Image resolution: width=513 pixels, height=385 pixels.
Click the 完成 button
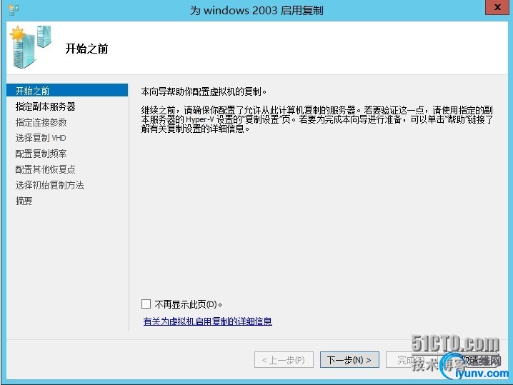pyautogui.click(x=412, y=360)
